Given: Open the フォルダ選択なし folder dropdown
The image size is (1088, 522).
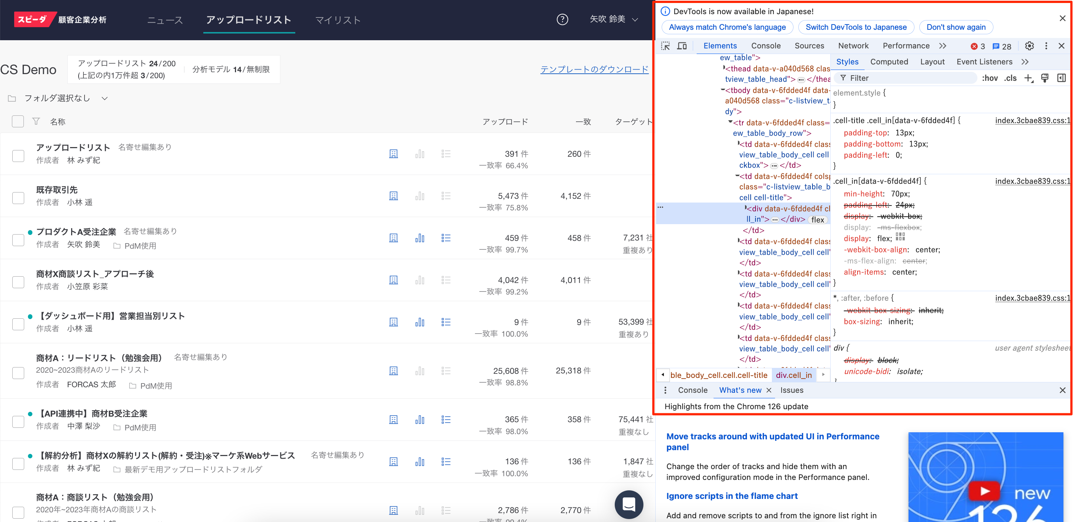Looking at the screenshot, I should (x=58, y=98).
